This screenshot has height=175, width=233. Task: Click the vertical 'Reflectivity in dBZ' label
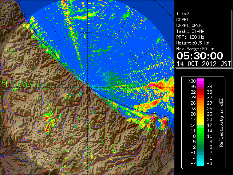tap(221, 122)
